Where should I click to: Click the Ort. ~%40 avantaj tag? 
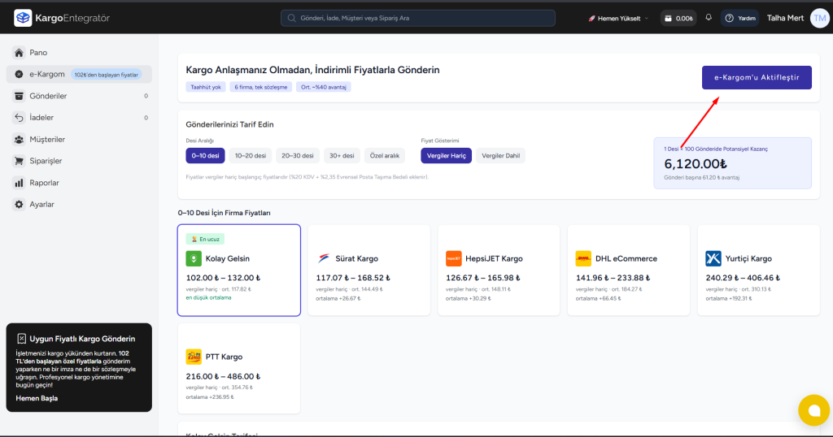(x=324, y=87)
